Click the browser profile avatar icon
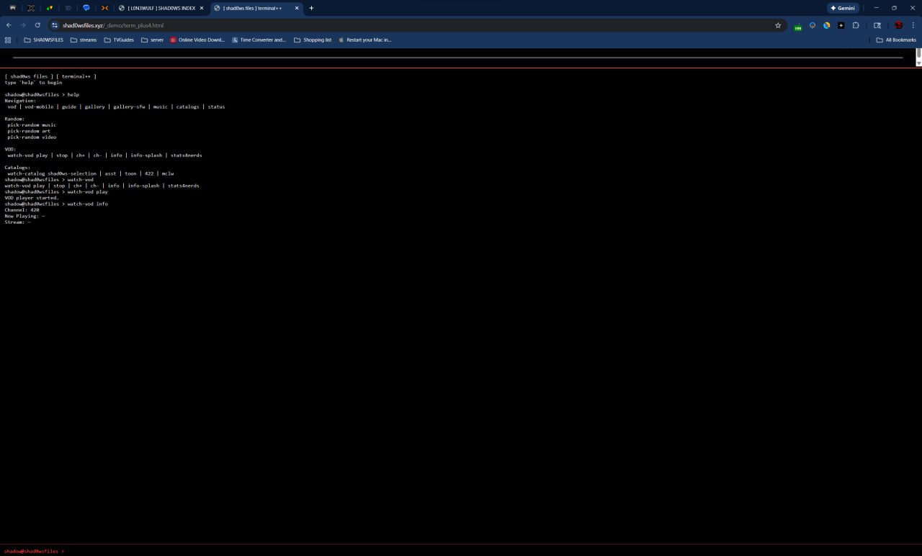 click(898, 25)
